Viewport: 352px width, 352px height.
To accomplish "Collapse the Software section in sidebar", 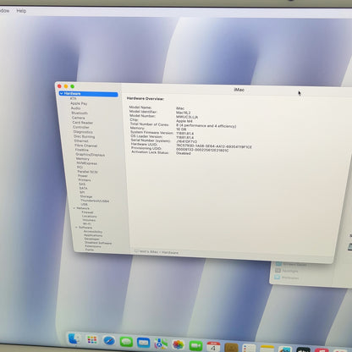I will pyautogui.click(x=76, y=228).
